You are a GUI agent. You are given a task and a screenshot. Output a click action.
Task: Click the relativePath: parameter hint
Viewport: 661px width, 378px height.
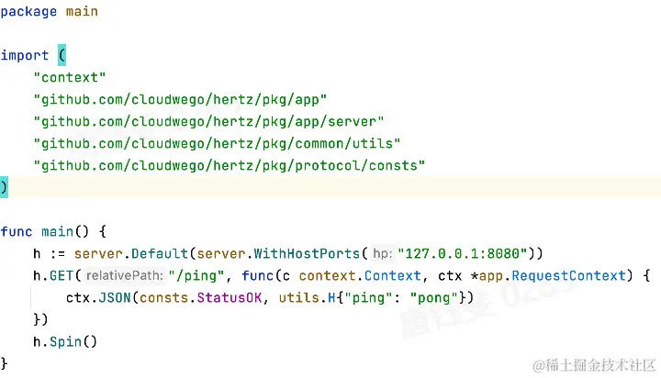[x=124, y=275]
